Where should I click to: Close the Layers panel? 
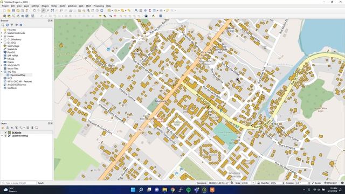click(x=52, y=123)
